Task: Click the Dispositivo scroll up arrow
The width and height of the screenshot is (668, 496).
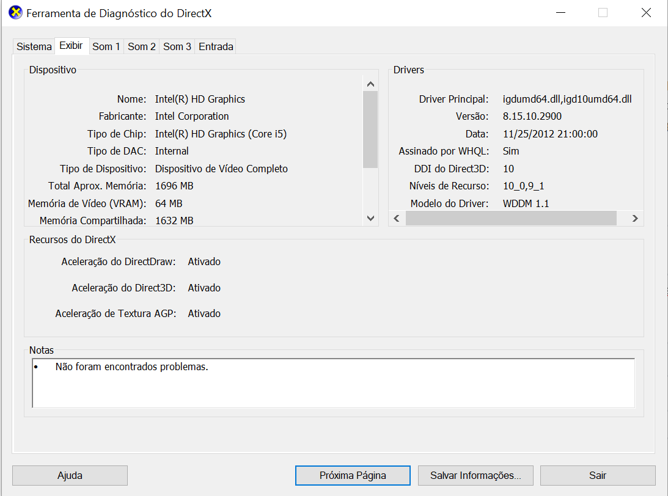Action: tap(370, 84)
